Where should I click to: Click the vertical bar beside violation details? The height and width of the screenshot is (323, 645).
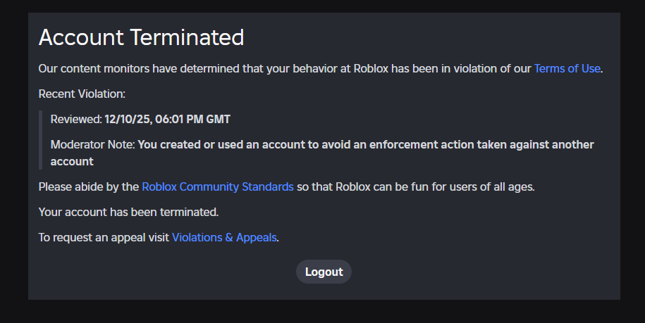(41, 140)
